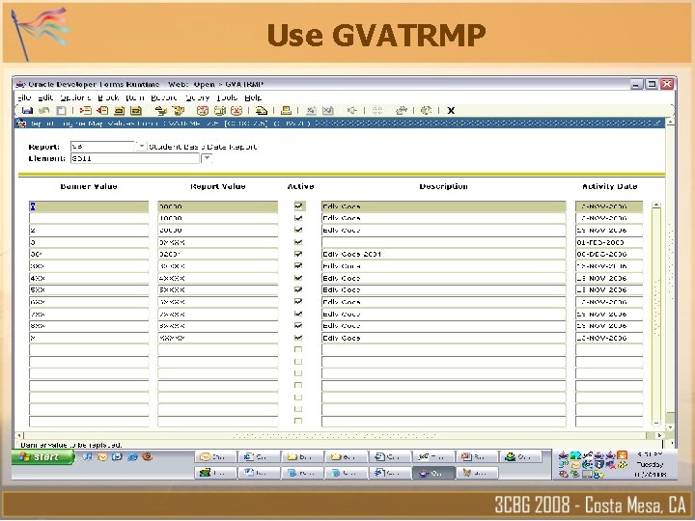Toggle Active checkbox for banner value 9
Image resolution: width=695 pixels, height=521 pixels.
tap(298, 338)
